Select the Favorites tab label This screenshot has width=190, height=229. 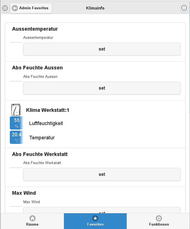click(95, 224)
